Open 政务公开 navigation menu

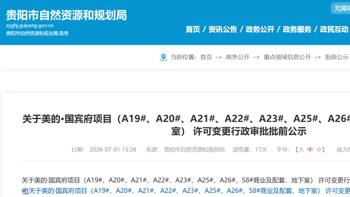coord(260,29)
